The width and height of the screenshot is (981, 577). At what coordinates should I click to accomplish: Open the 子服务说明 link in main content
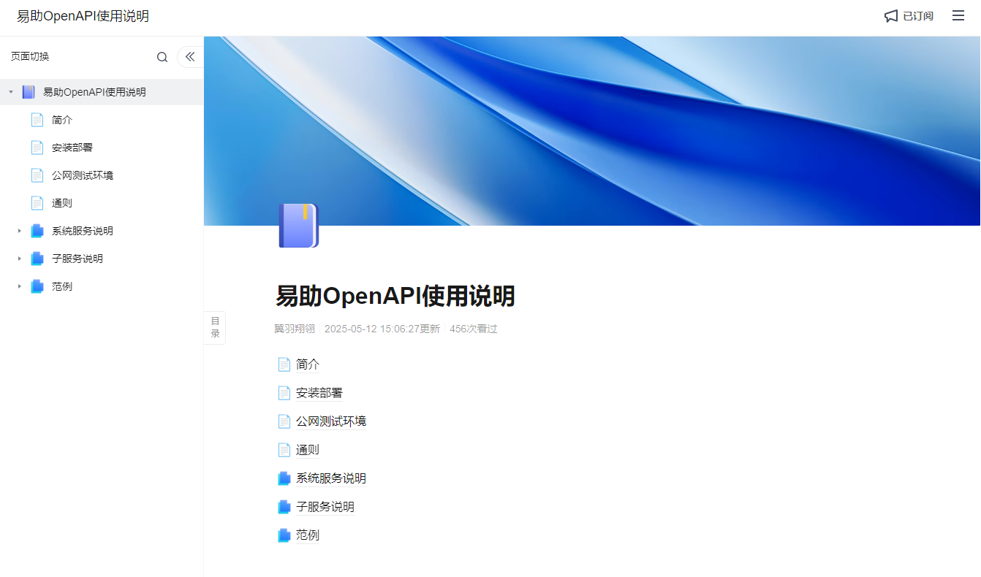325,507
